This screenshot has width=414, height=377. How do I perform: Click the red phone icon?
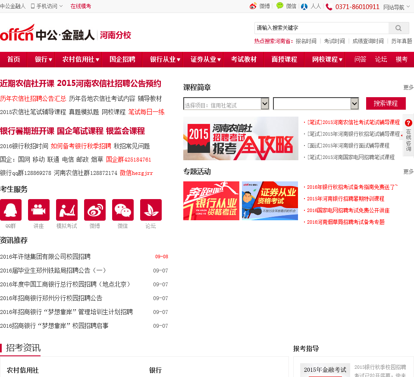tap(329, 6)
